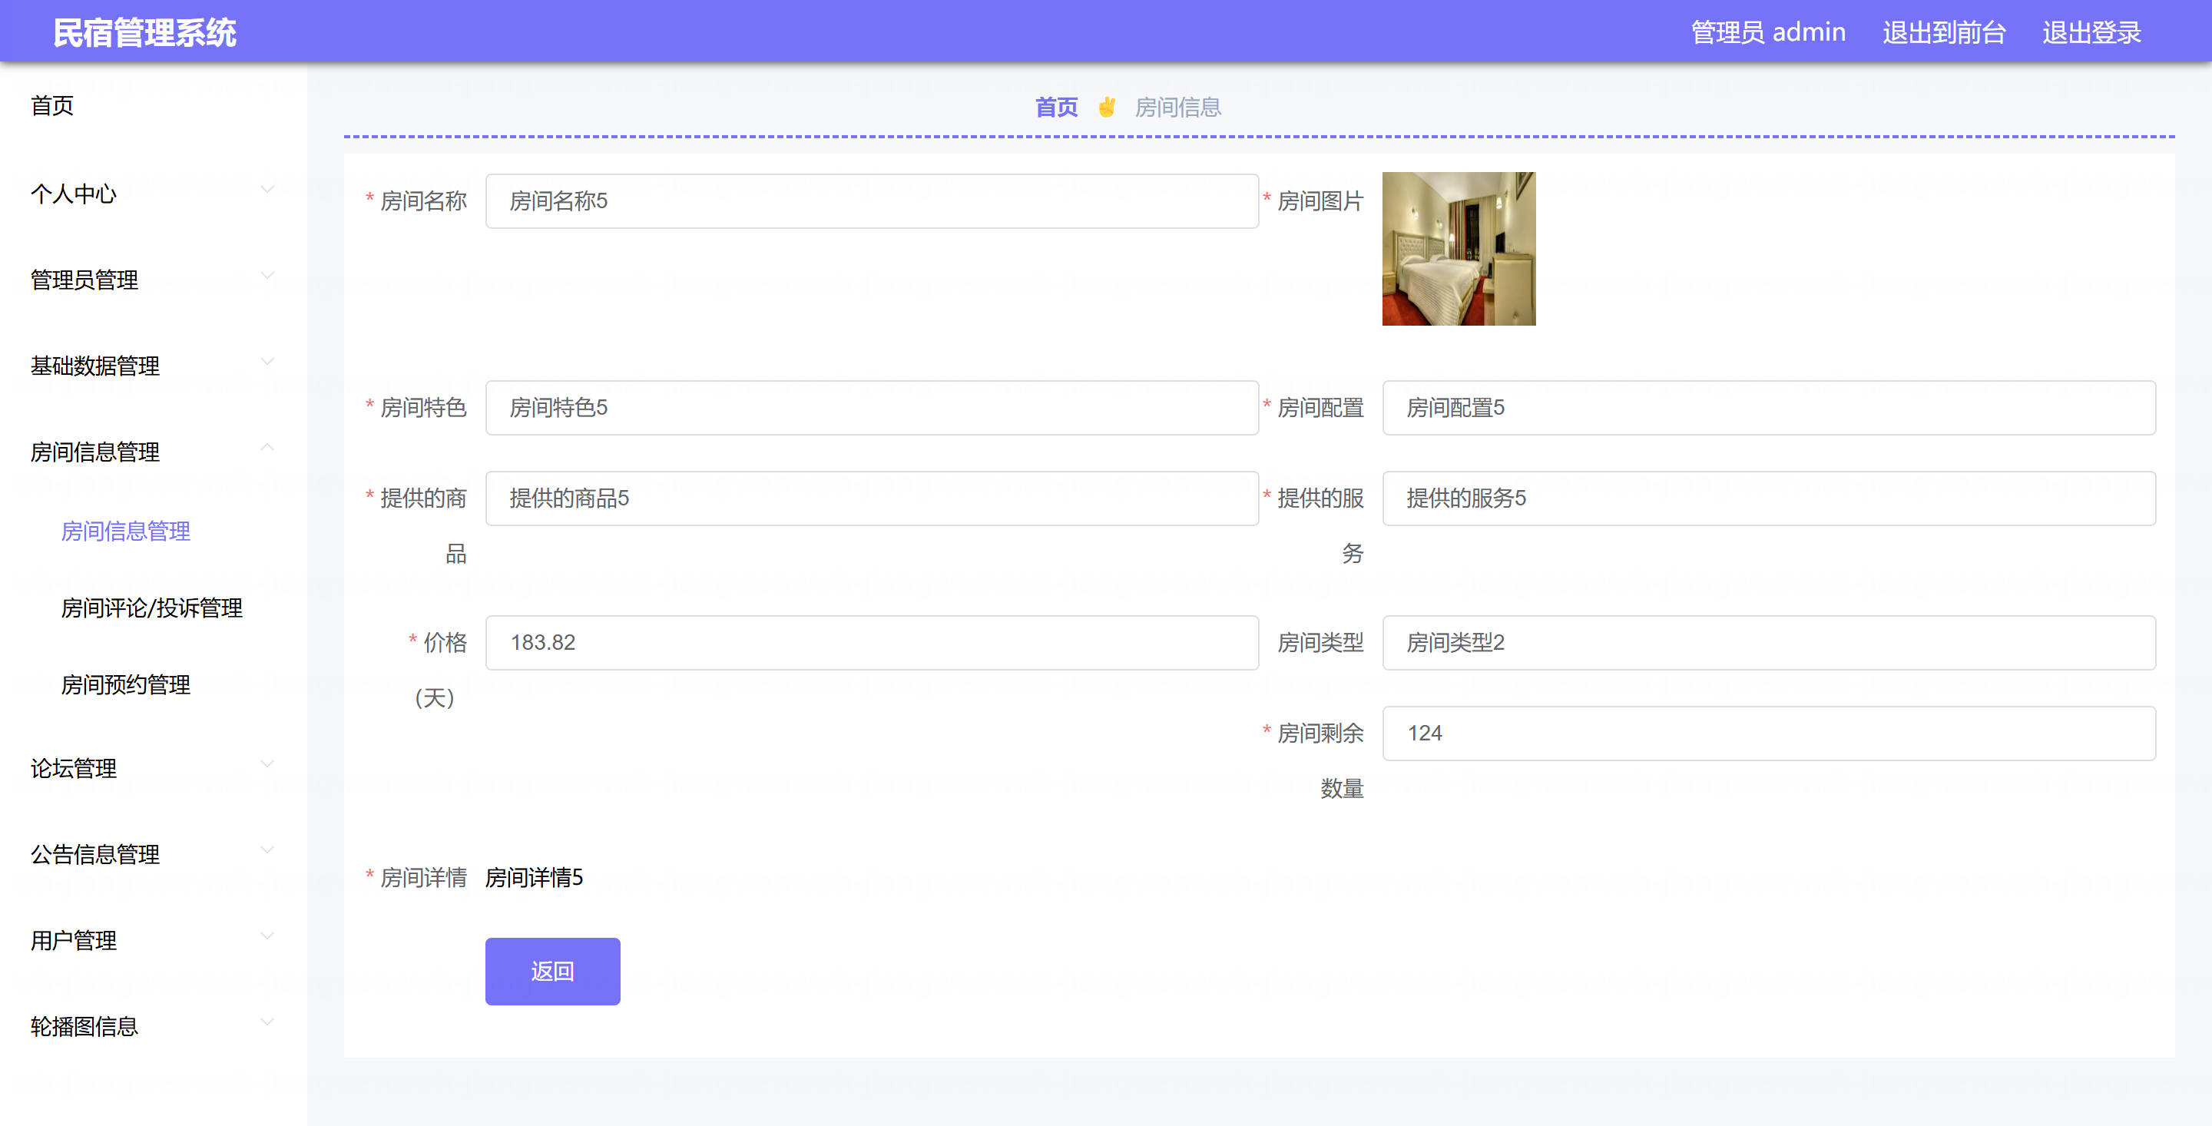Expand the 论坛管理 menu chevron

point(267,764)
